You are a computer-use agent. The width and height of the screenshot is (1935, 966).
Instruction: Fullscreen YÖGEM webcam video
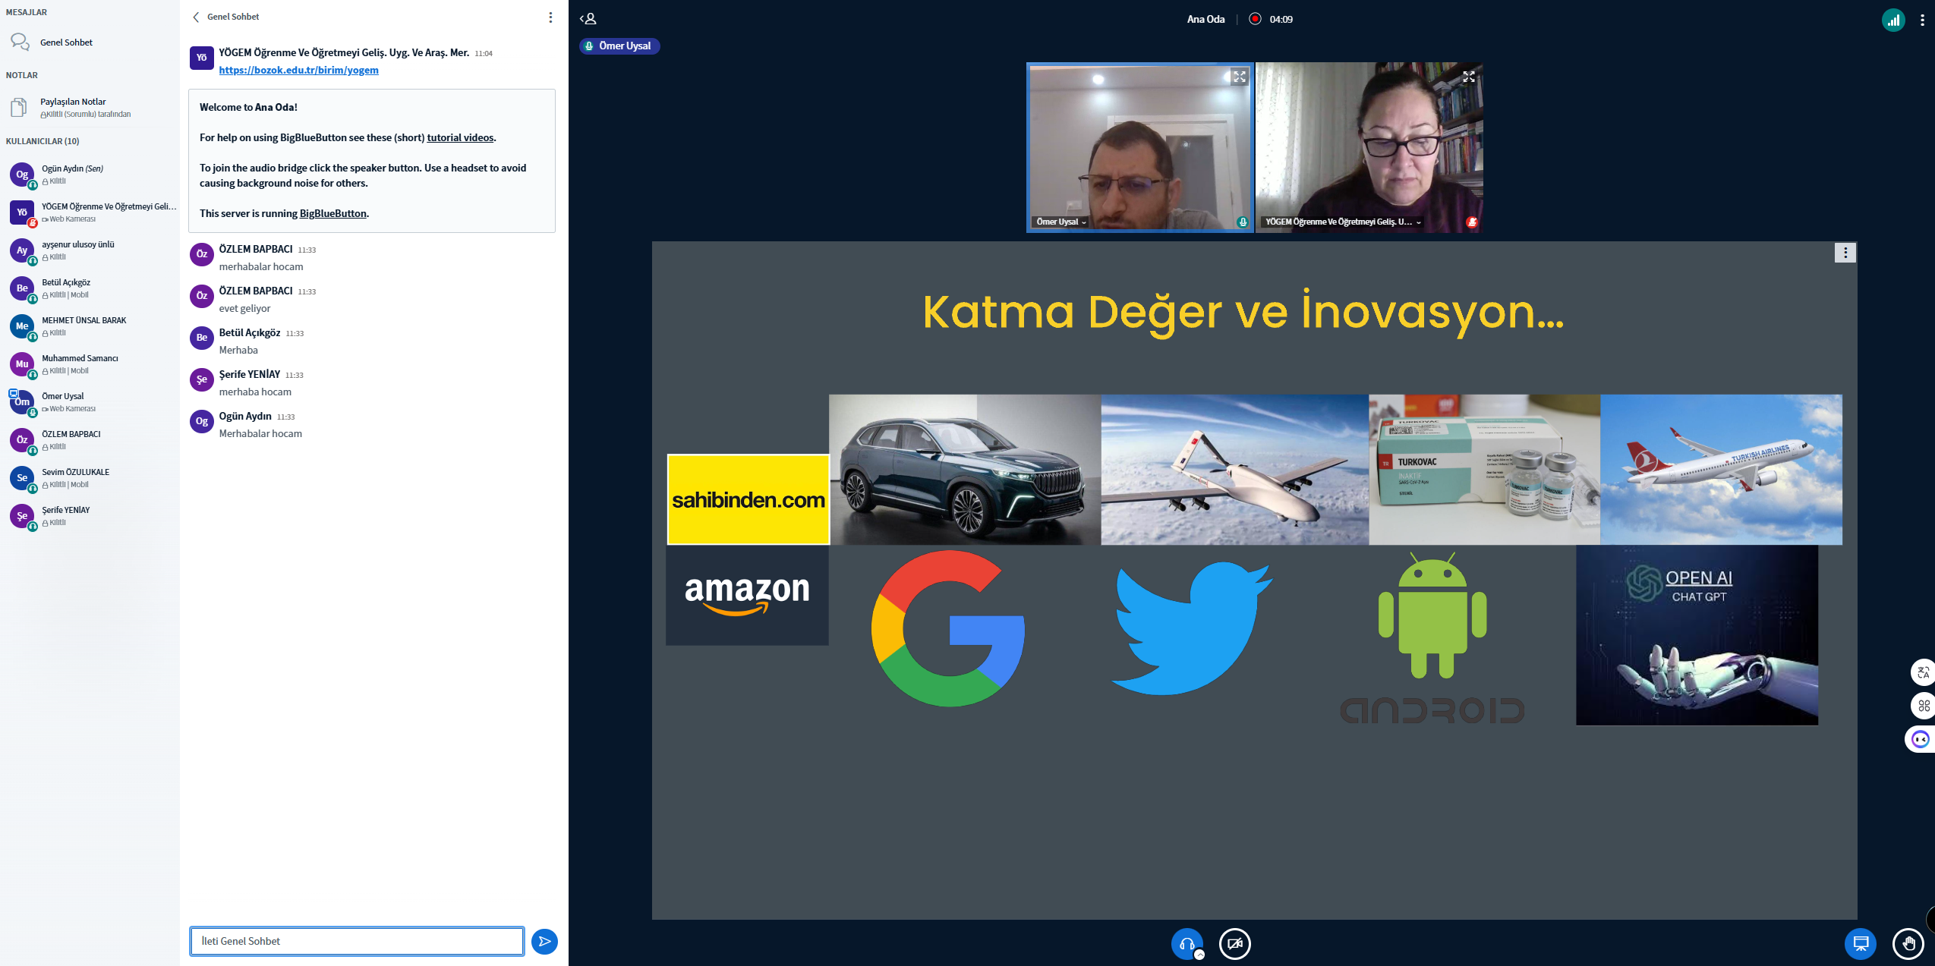pyautogui.click(x=1468, y=77)
